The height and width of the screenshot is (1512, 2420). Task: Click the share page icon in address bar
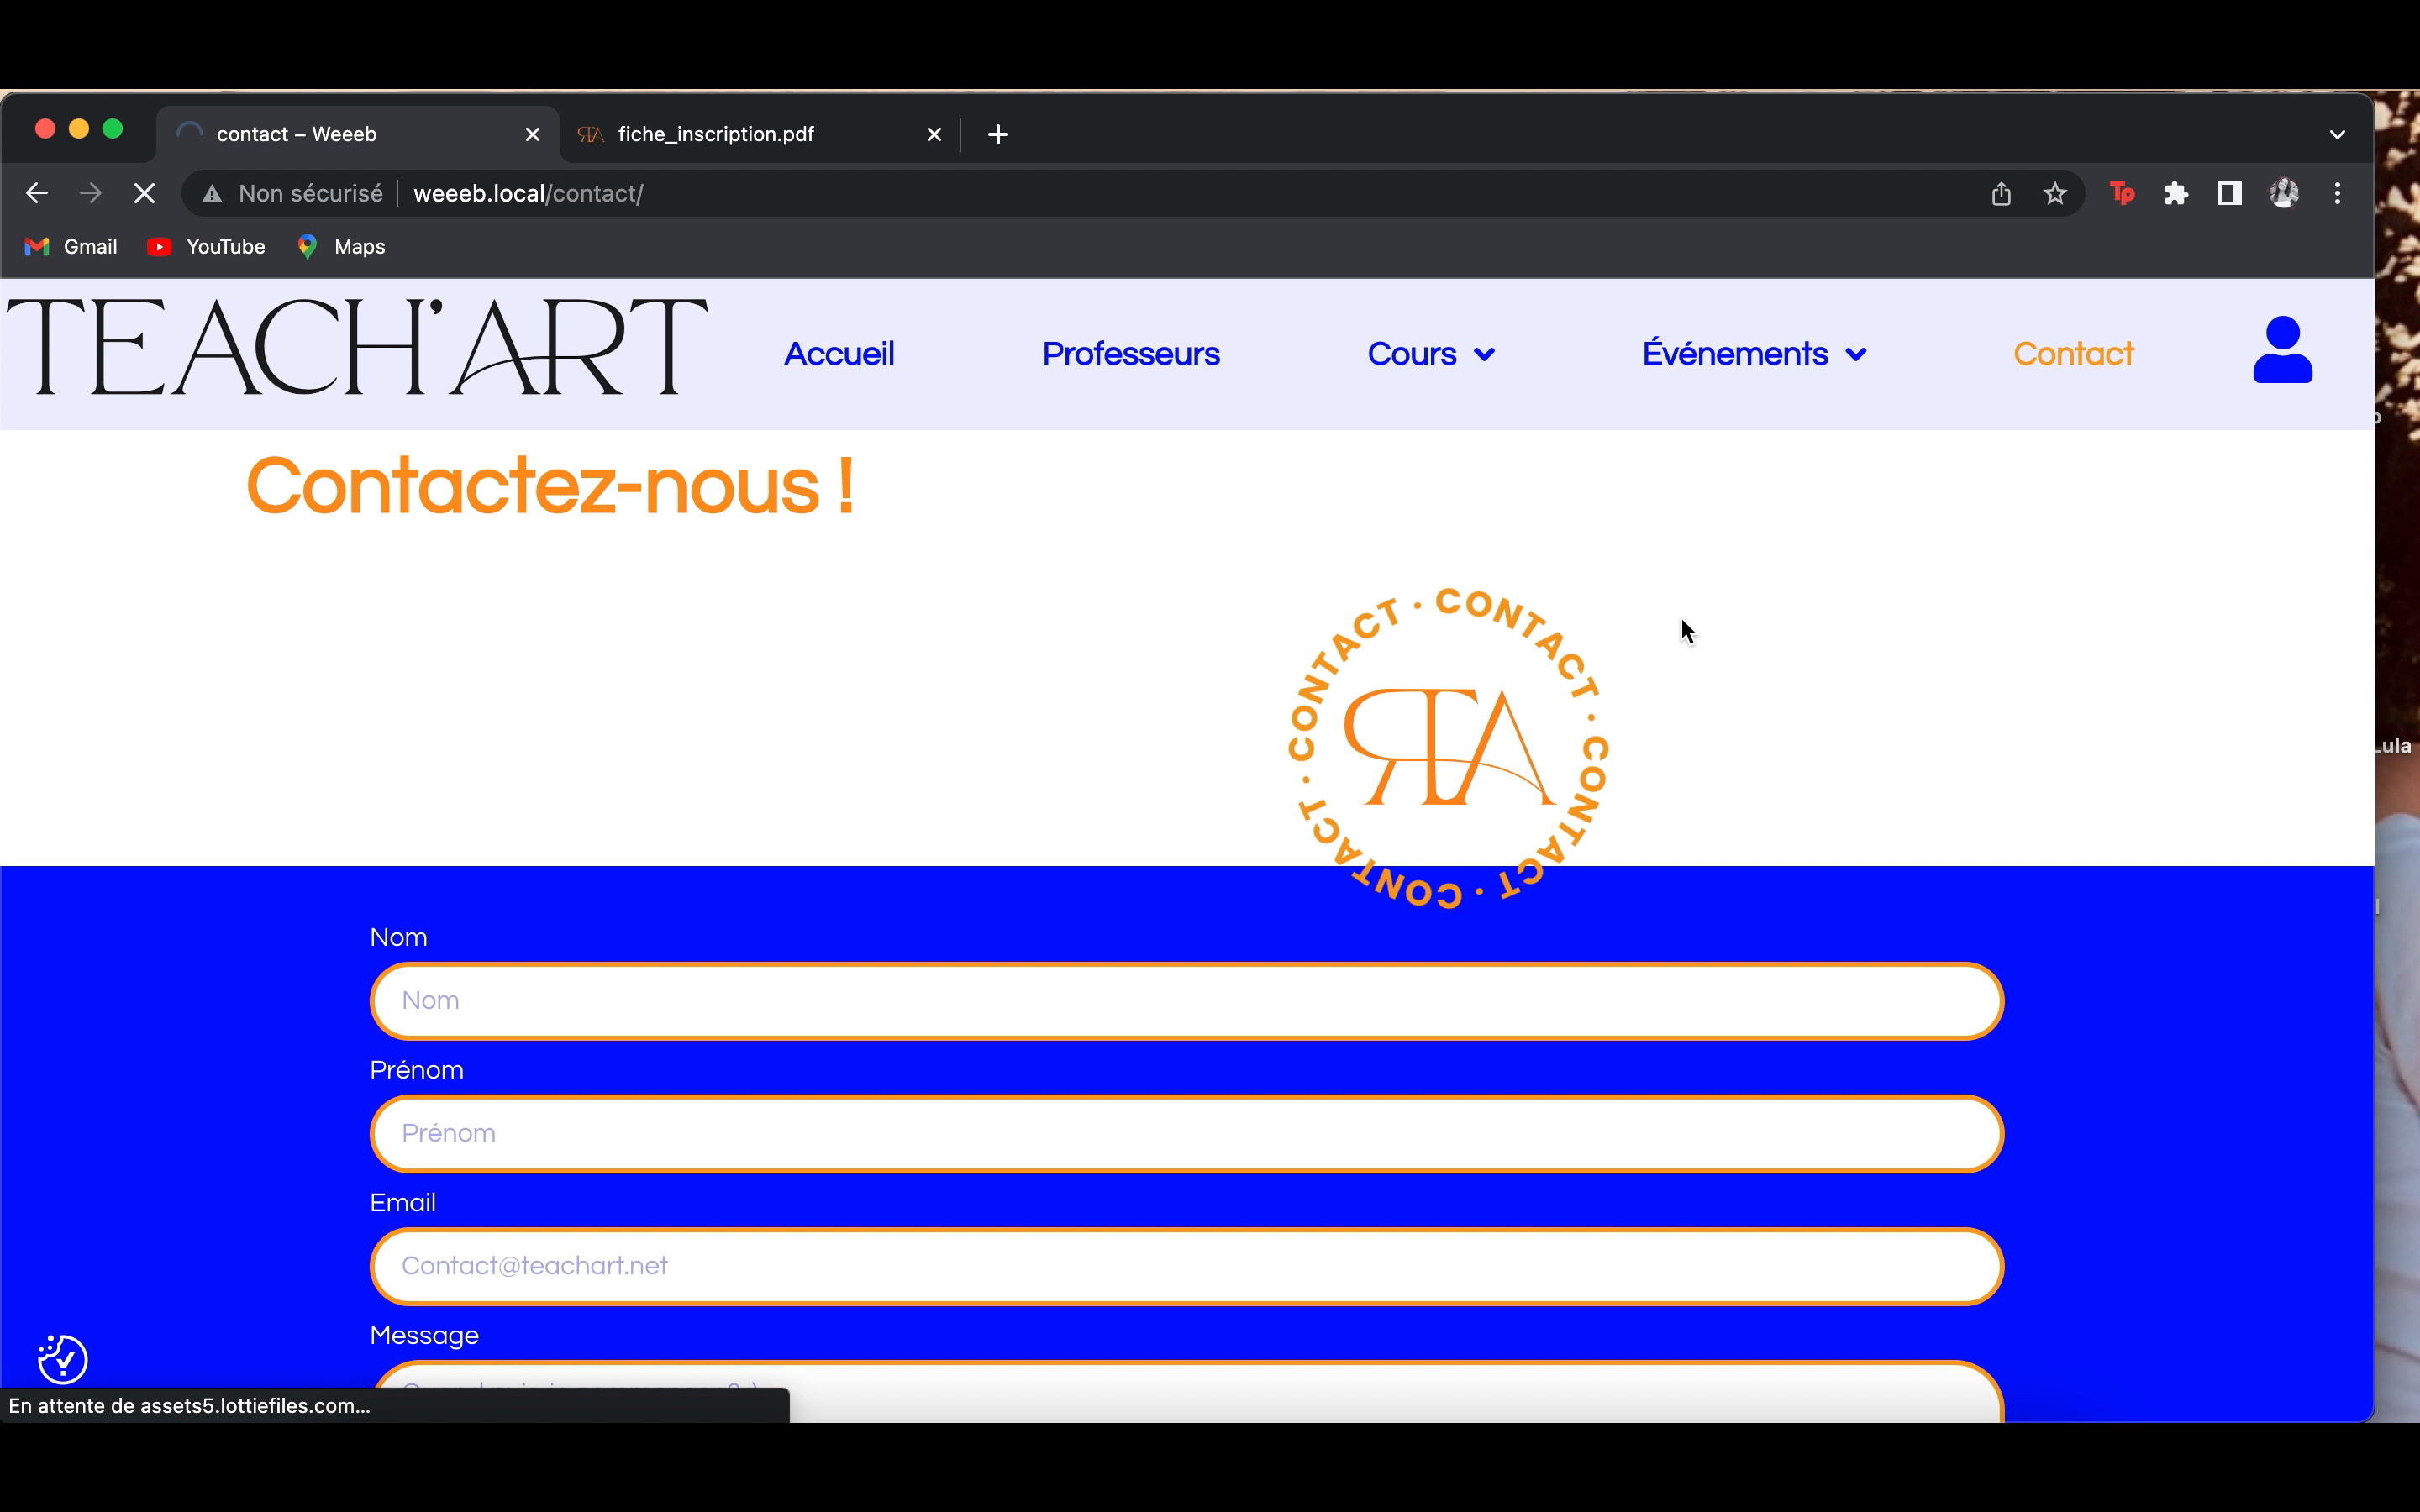2000,194
